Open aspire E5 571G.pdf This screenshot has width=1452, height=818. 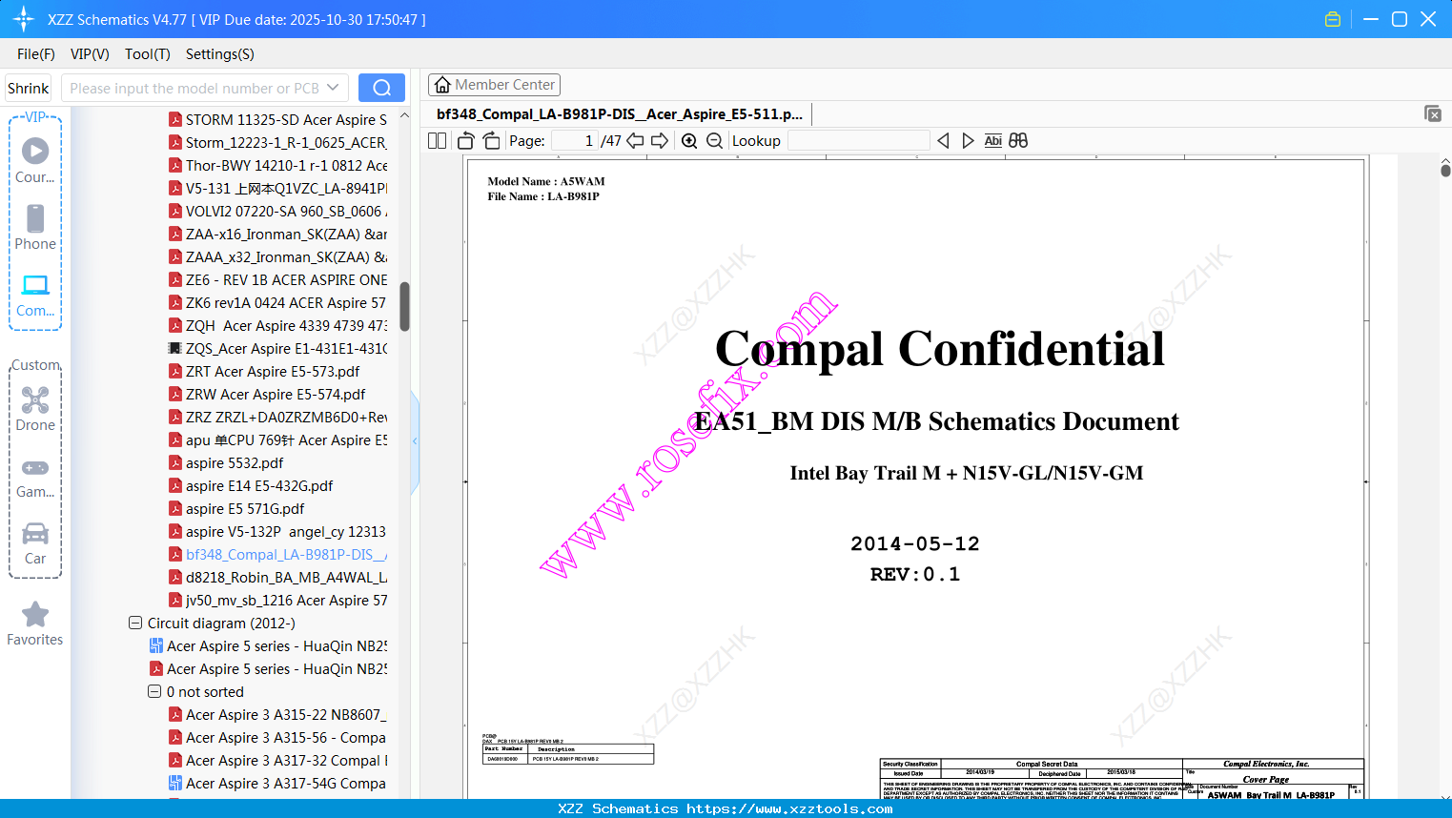pos(236,508)
